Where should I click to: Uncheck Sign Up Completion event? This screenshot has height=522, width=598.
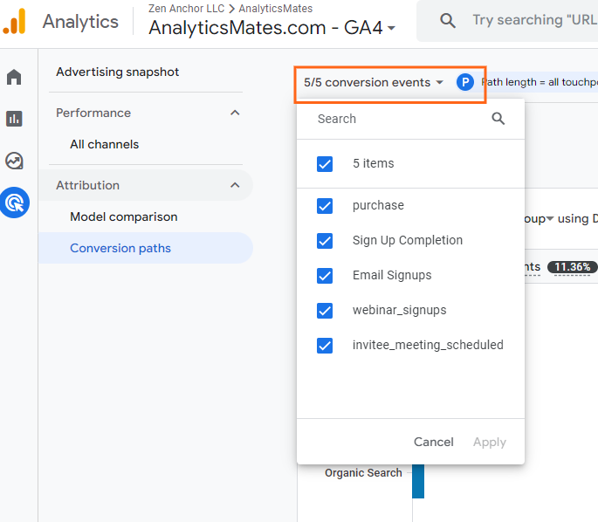325,241
